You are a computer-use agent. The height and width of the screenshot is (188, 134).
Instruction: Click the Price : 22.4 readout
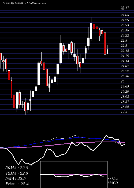coord(17,184)
